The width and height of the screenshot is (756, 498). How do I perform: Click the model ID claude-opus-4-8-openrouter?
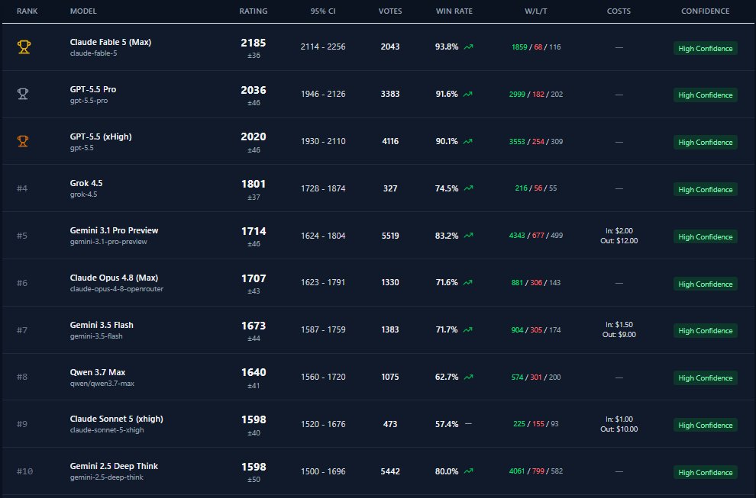(117, 289)
